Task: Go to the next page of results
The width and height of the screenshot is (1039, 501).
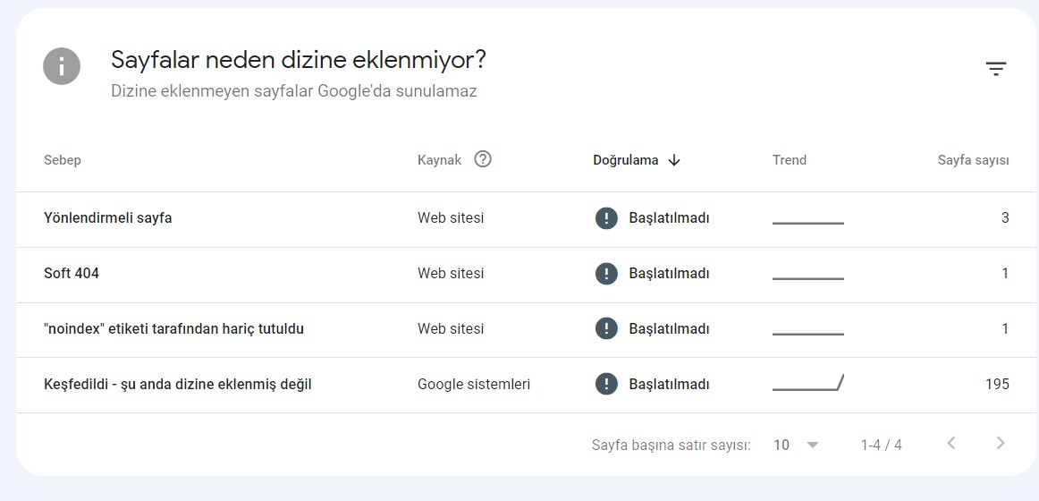Action: pos(1001,444)
